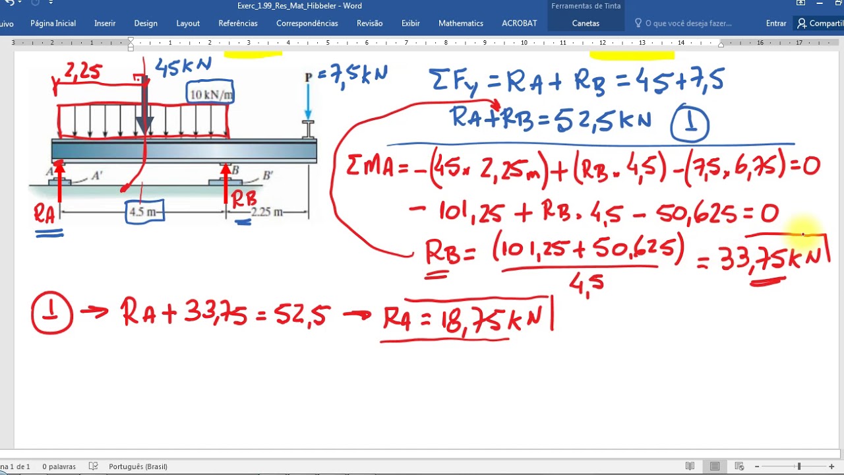Viewport: 844px width, 475px height.
Task: Open the Correspondências tab
Action: 307,23
